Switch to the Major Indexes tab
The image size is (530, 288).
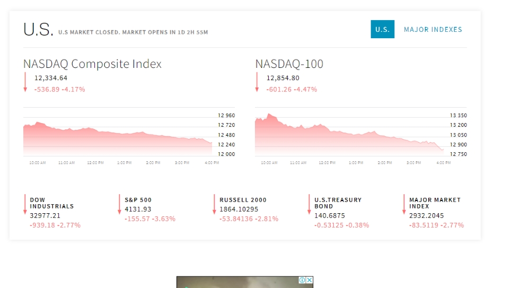pos(432,30)
